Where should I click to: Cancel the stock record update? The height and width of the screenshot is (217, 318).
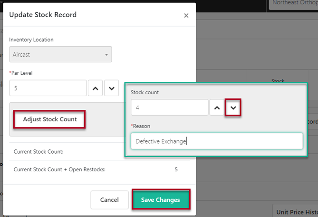point(109,200)
